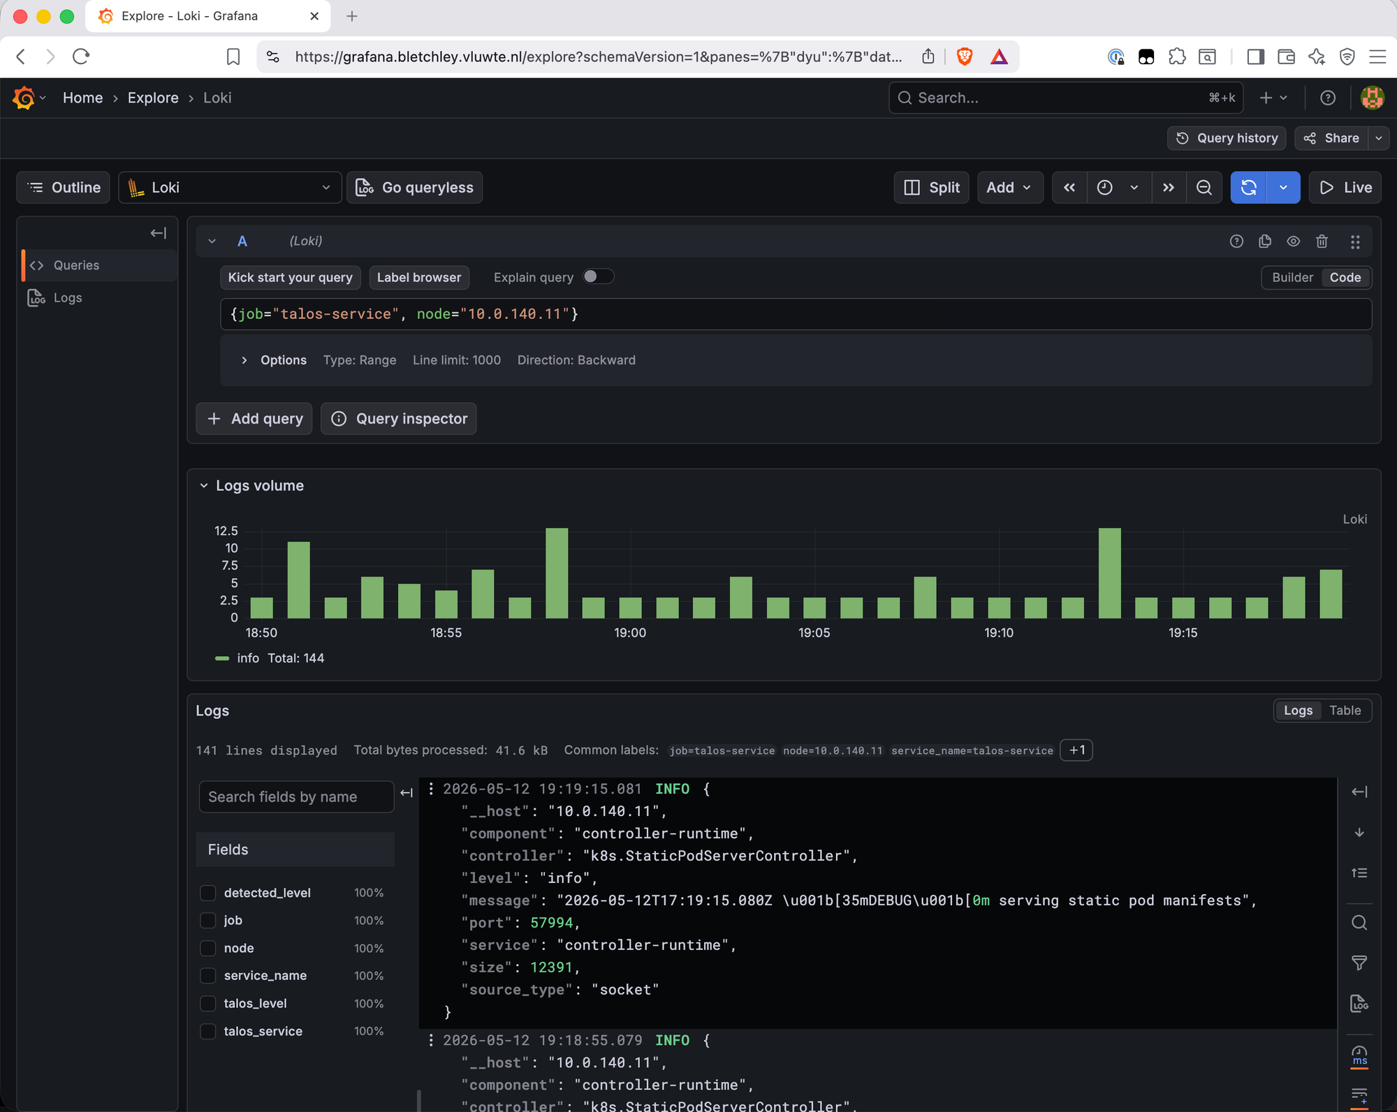Viewport: 1397px width, 1112px height.
Task: Click Kick start your query
Action: click(291, 278)
